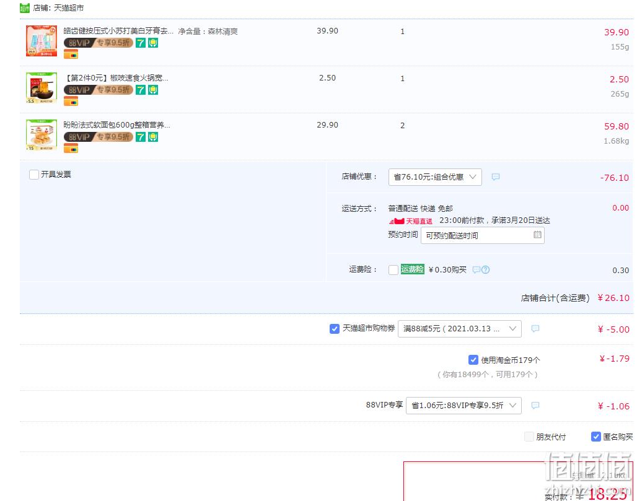Open the 省1.06元:88VIP专享9.5折 dropdown

pos(463,405)
